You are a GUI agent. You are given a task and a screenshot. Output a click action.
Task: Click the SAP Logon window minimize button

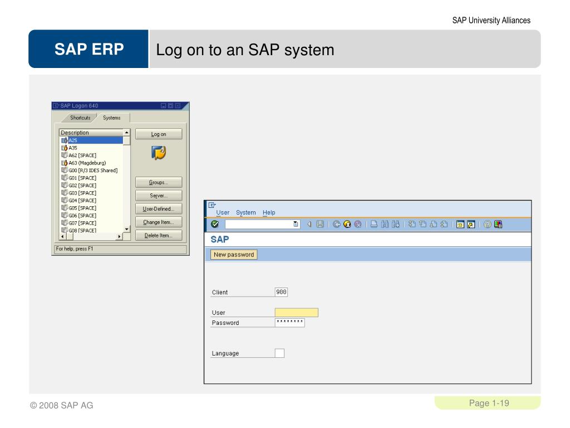163,105
